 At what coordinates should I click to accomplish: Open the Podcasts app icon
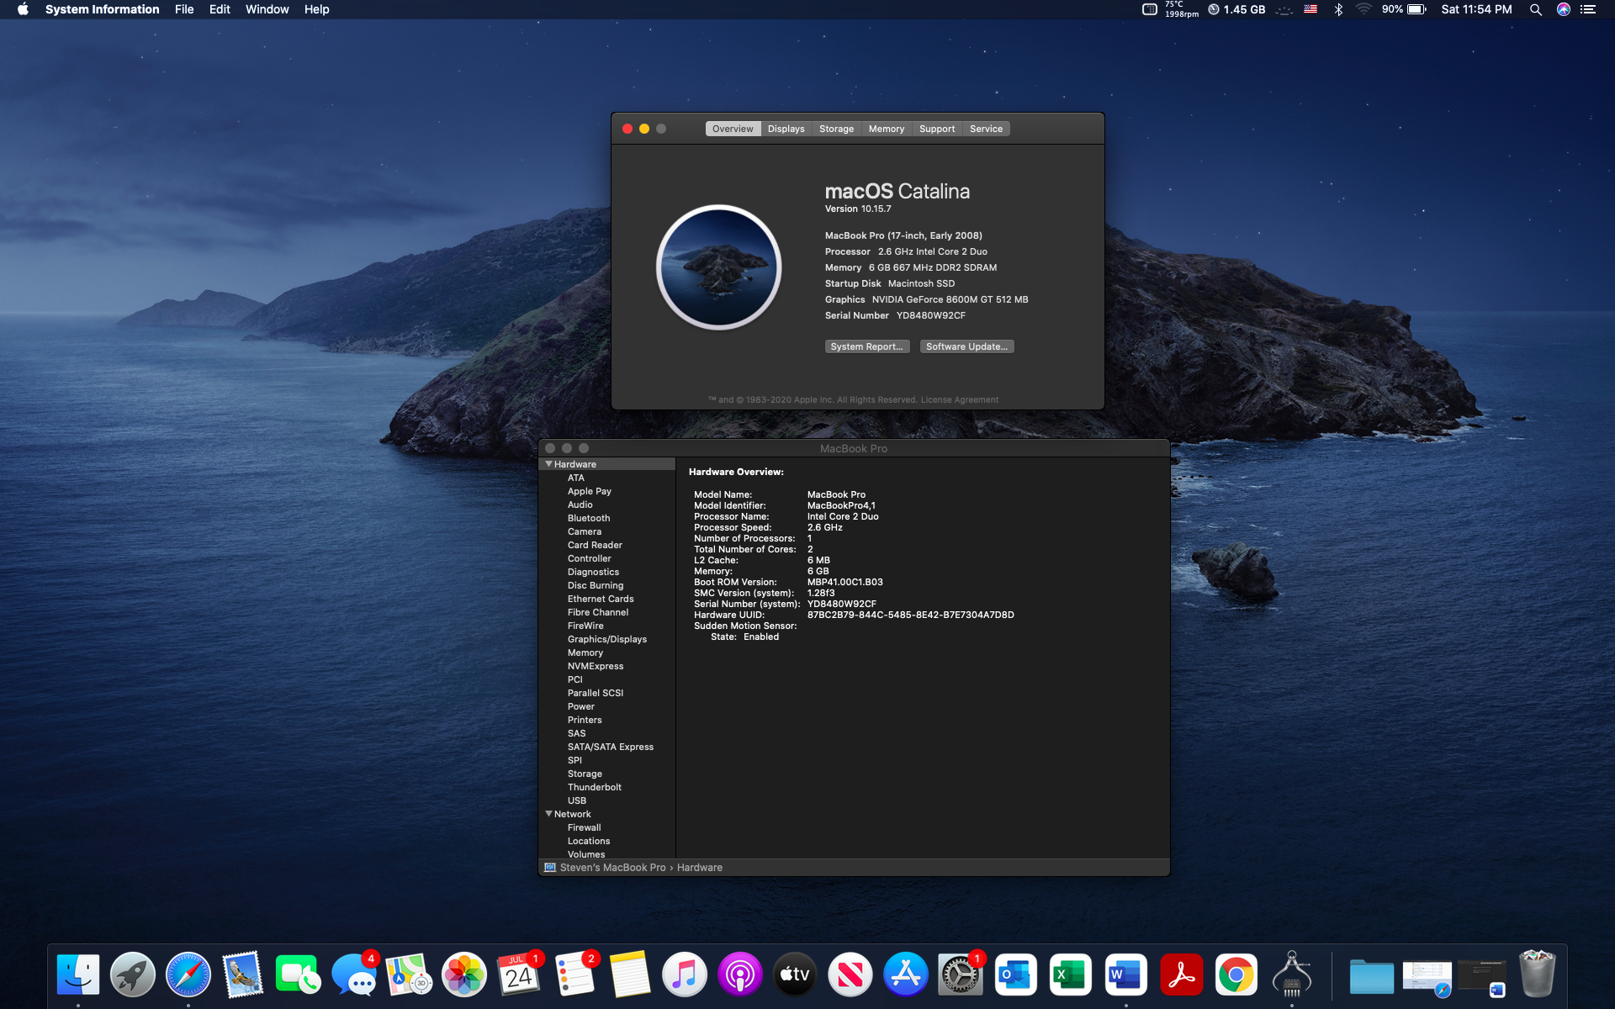[x=739, y=975]
